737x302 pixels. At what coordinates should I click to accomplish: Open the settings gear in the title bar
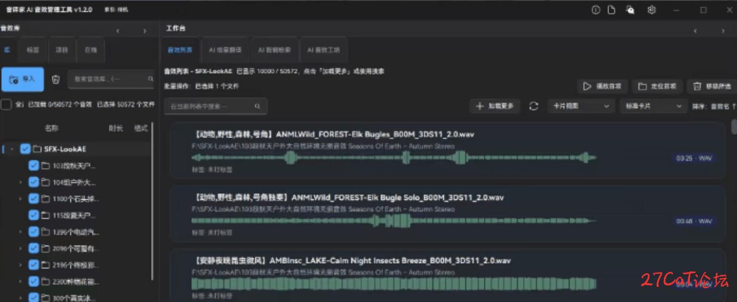pos(652,10)
